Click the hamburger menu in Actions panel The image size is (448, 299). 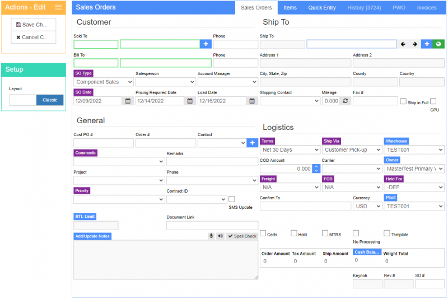click(x=58, y=7)
